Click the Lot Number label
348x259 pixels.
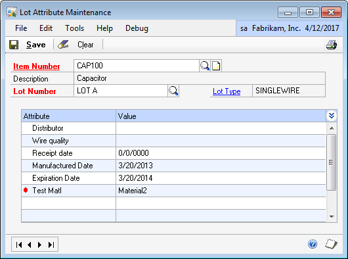click(x=35, y=91)
